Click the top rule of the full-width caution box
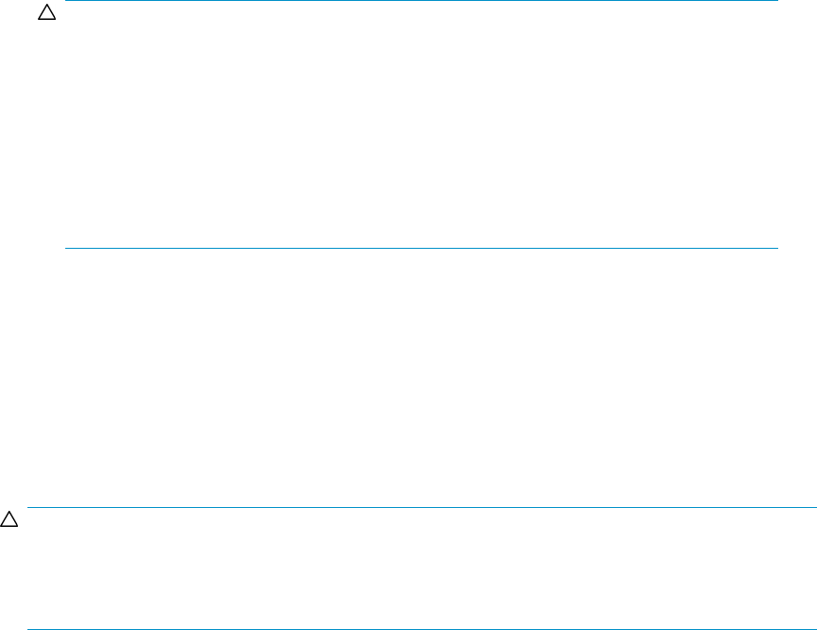817x630 pixels. (x=422, y=507)
